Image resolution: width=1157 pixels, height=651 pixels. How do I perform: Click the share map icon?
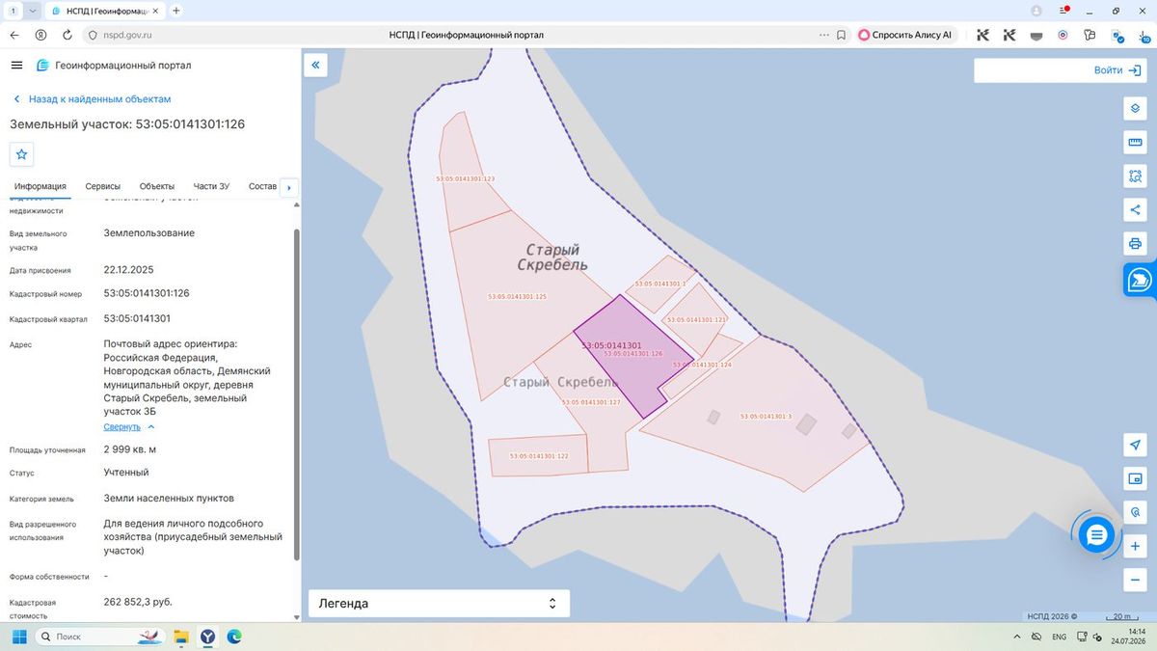[x=1135, y=209]
